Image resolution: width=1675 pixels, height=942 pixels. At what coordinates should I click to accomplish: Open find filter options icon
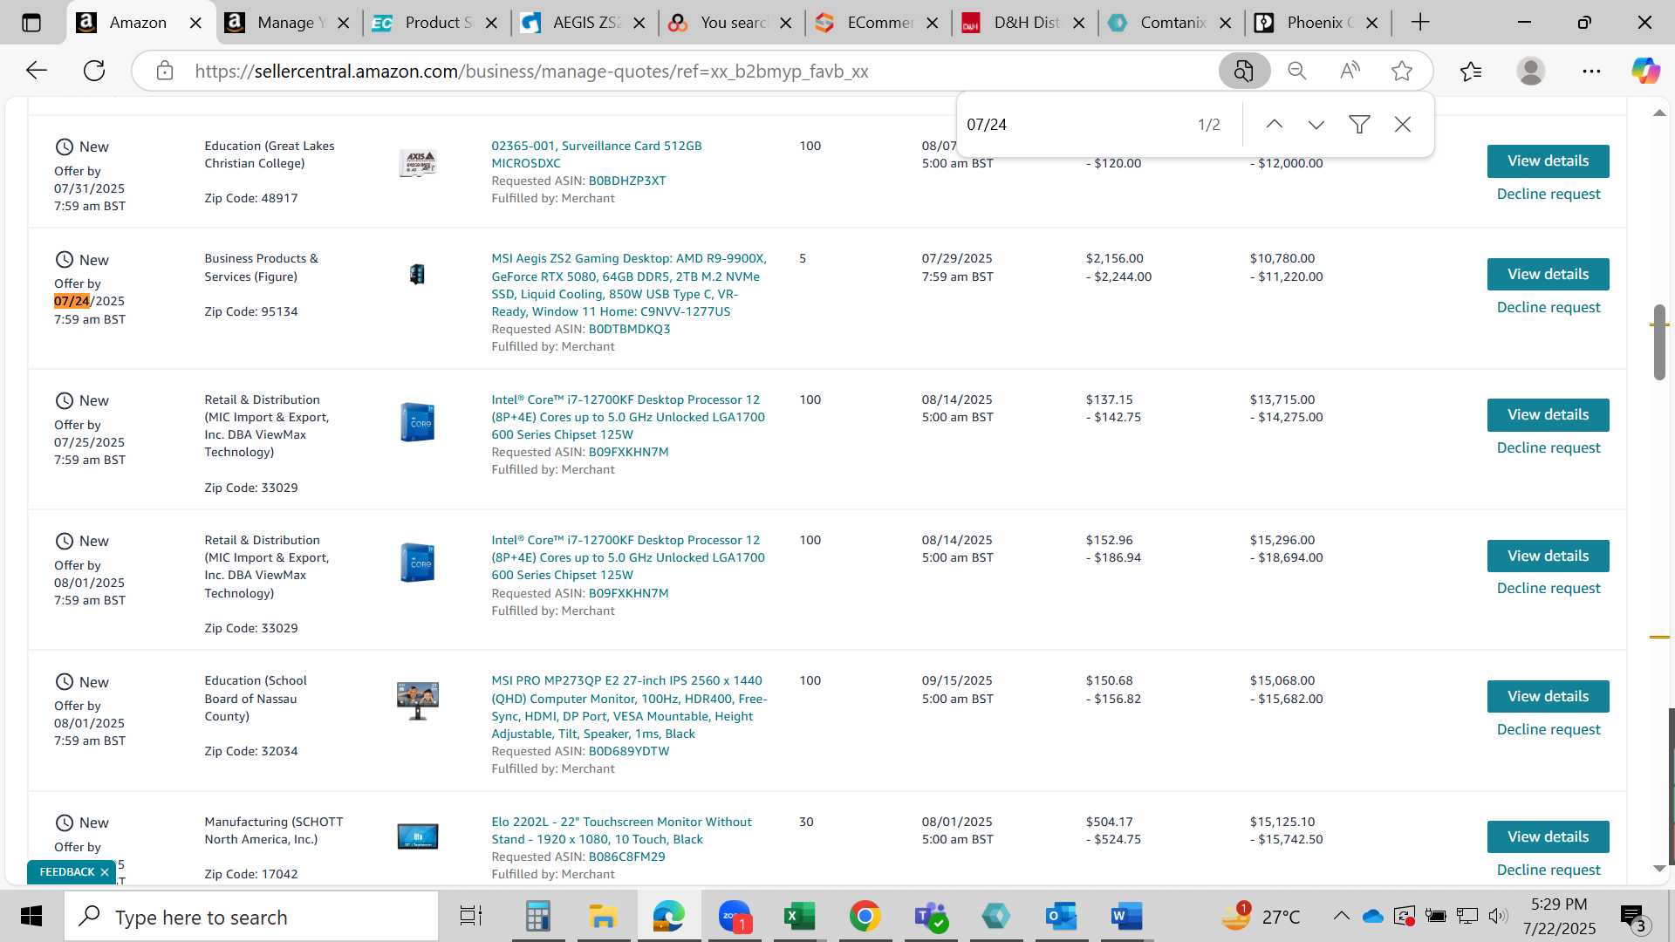click(x=1359, y=125)
